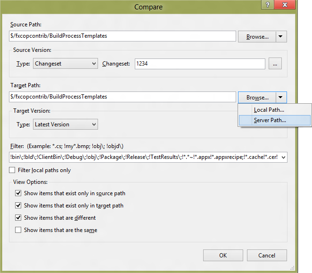312x273 pixels.
Task: Click the Source Path Browse button
Action: pos(257,37)
